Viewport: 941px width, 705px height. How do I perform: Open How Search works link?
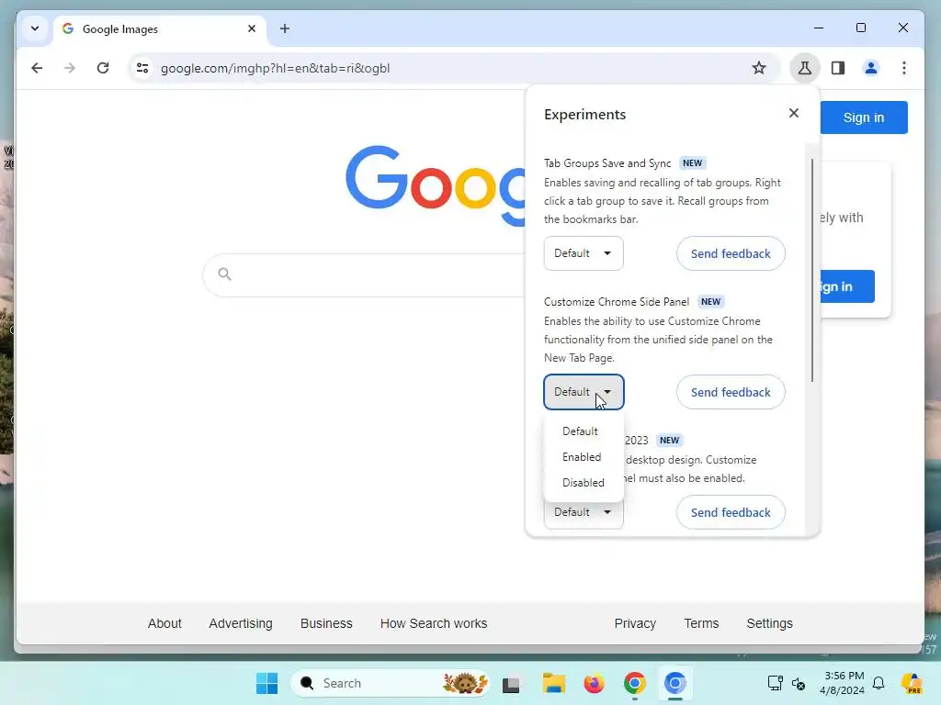pos(434,623)
